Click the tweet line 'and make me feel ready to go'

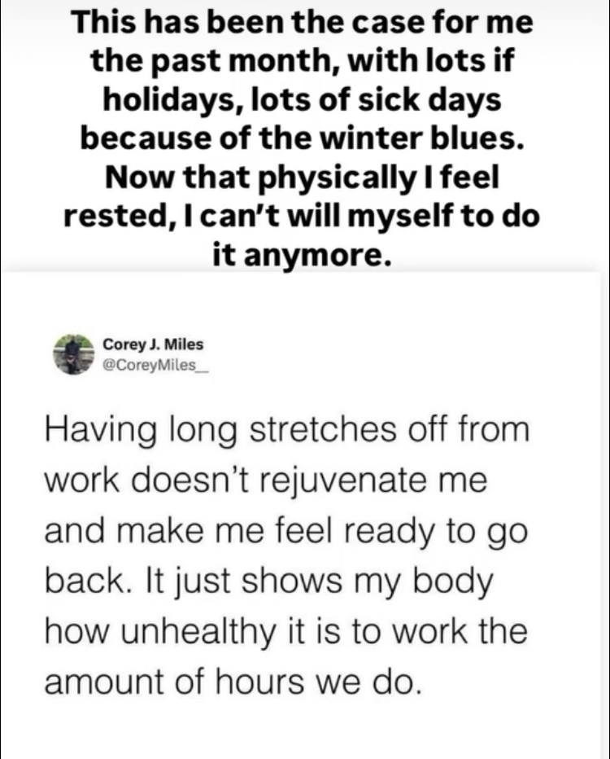pos(287,532)
